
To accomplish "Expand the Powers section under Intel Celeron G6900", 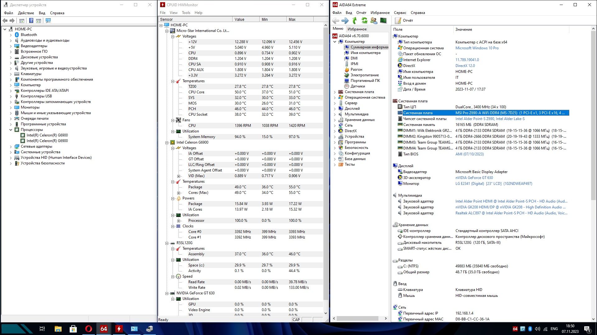I will pyautogui.click(x=174, y=198).
